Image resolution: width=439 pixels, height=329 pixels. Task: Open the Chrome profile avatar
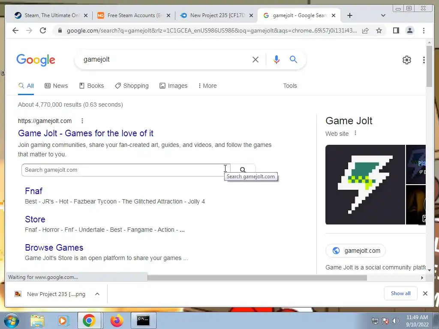(x=409, y=30)
